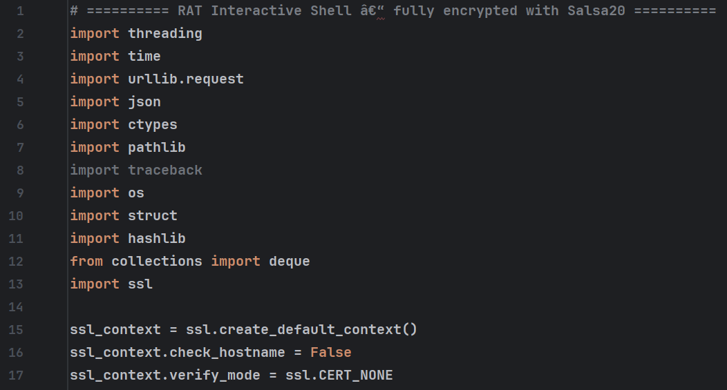The image size is (727, 390).
Task: Place cursor on 'ctypes' module name
Action: click(x=153, y=125)
